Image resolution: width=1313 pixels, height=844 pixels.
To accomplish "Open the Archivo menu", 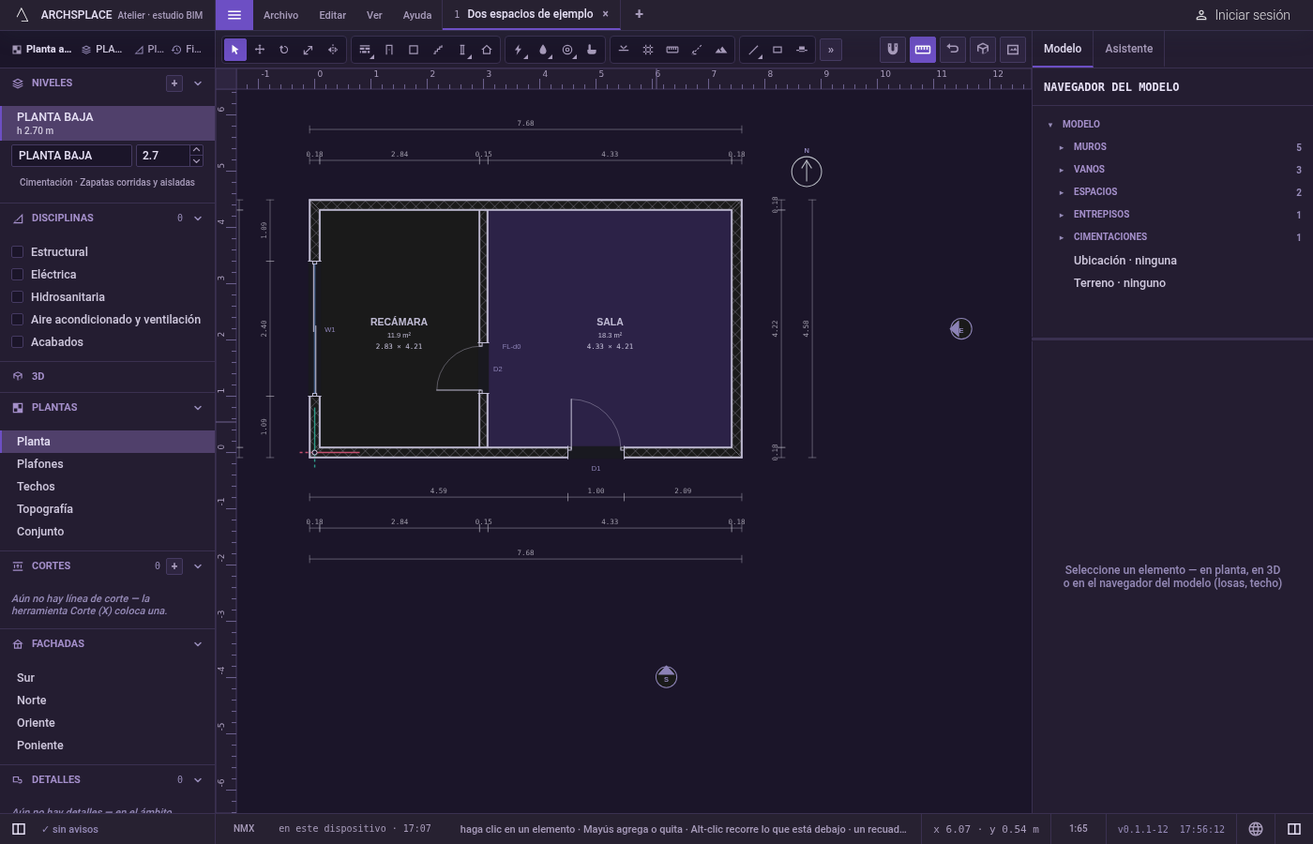I will pos(280,15).
